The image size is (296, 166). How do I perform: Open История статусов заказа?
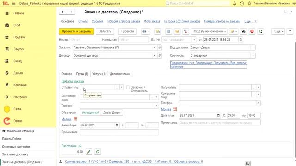pos(123,21)
